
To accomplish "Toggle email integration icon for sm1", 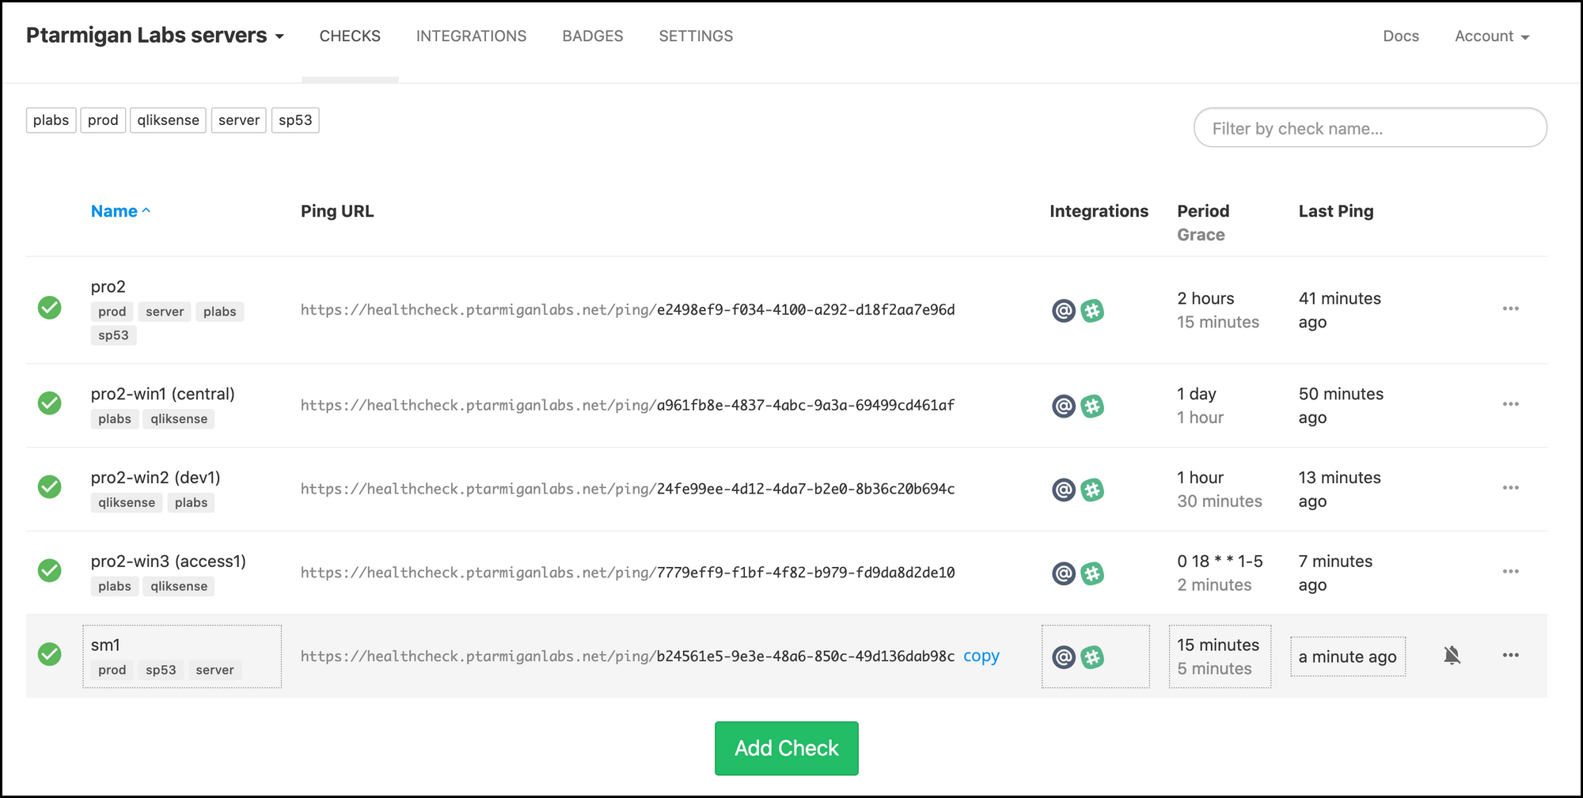I will [1063, 657].
